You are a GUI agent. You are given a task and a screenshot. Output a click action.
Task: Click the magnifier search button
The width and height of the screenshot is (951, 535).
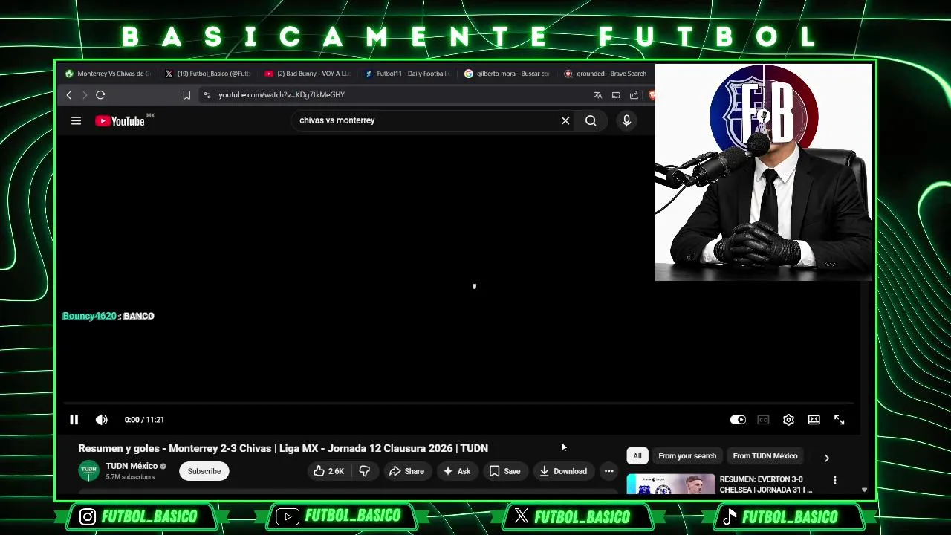[x=591, y=120]
